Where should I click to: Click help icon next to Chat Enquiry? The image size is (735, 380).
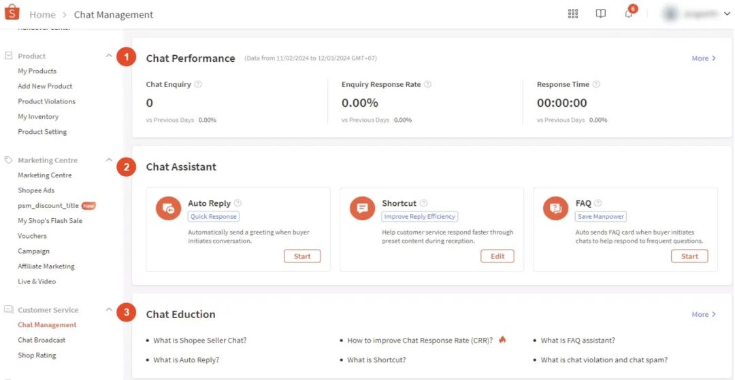tap(198, 85)
